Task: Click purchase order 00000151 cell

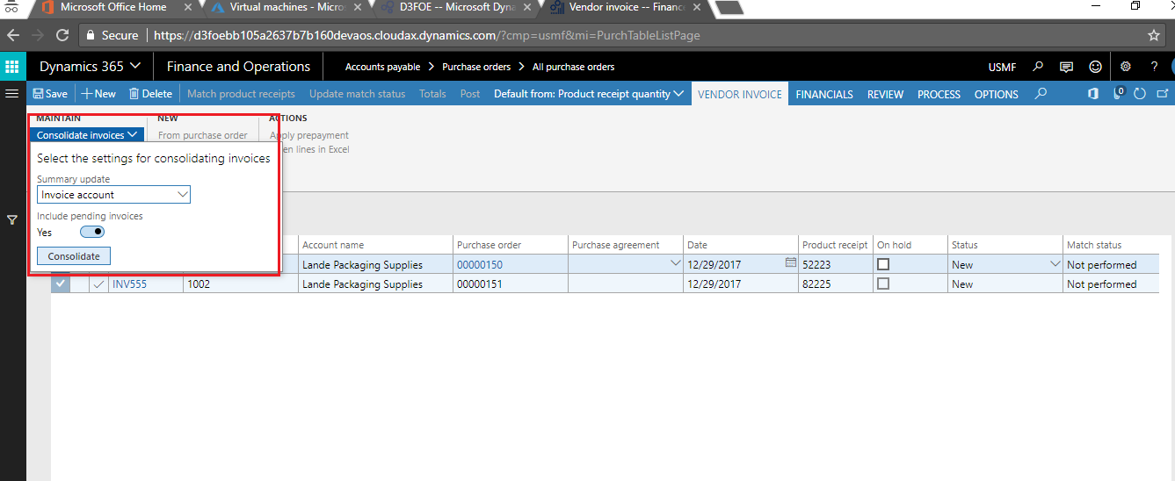Action: [x=511, y=284]
